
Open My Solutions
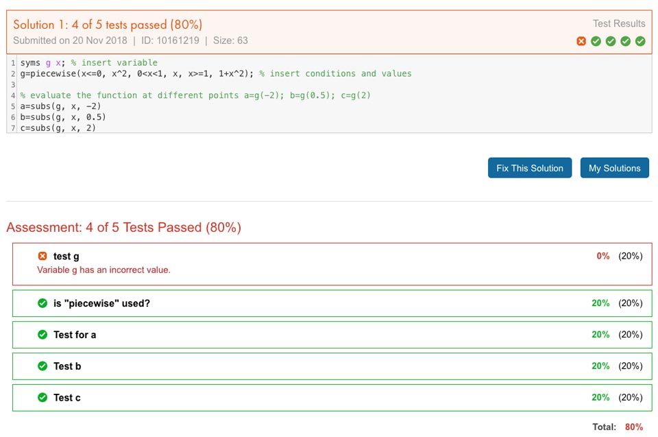point(614,168)
